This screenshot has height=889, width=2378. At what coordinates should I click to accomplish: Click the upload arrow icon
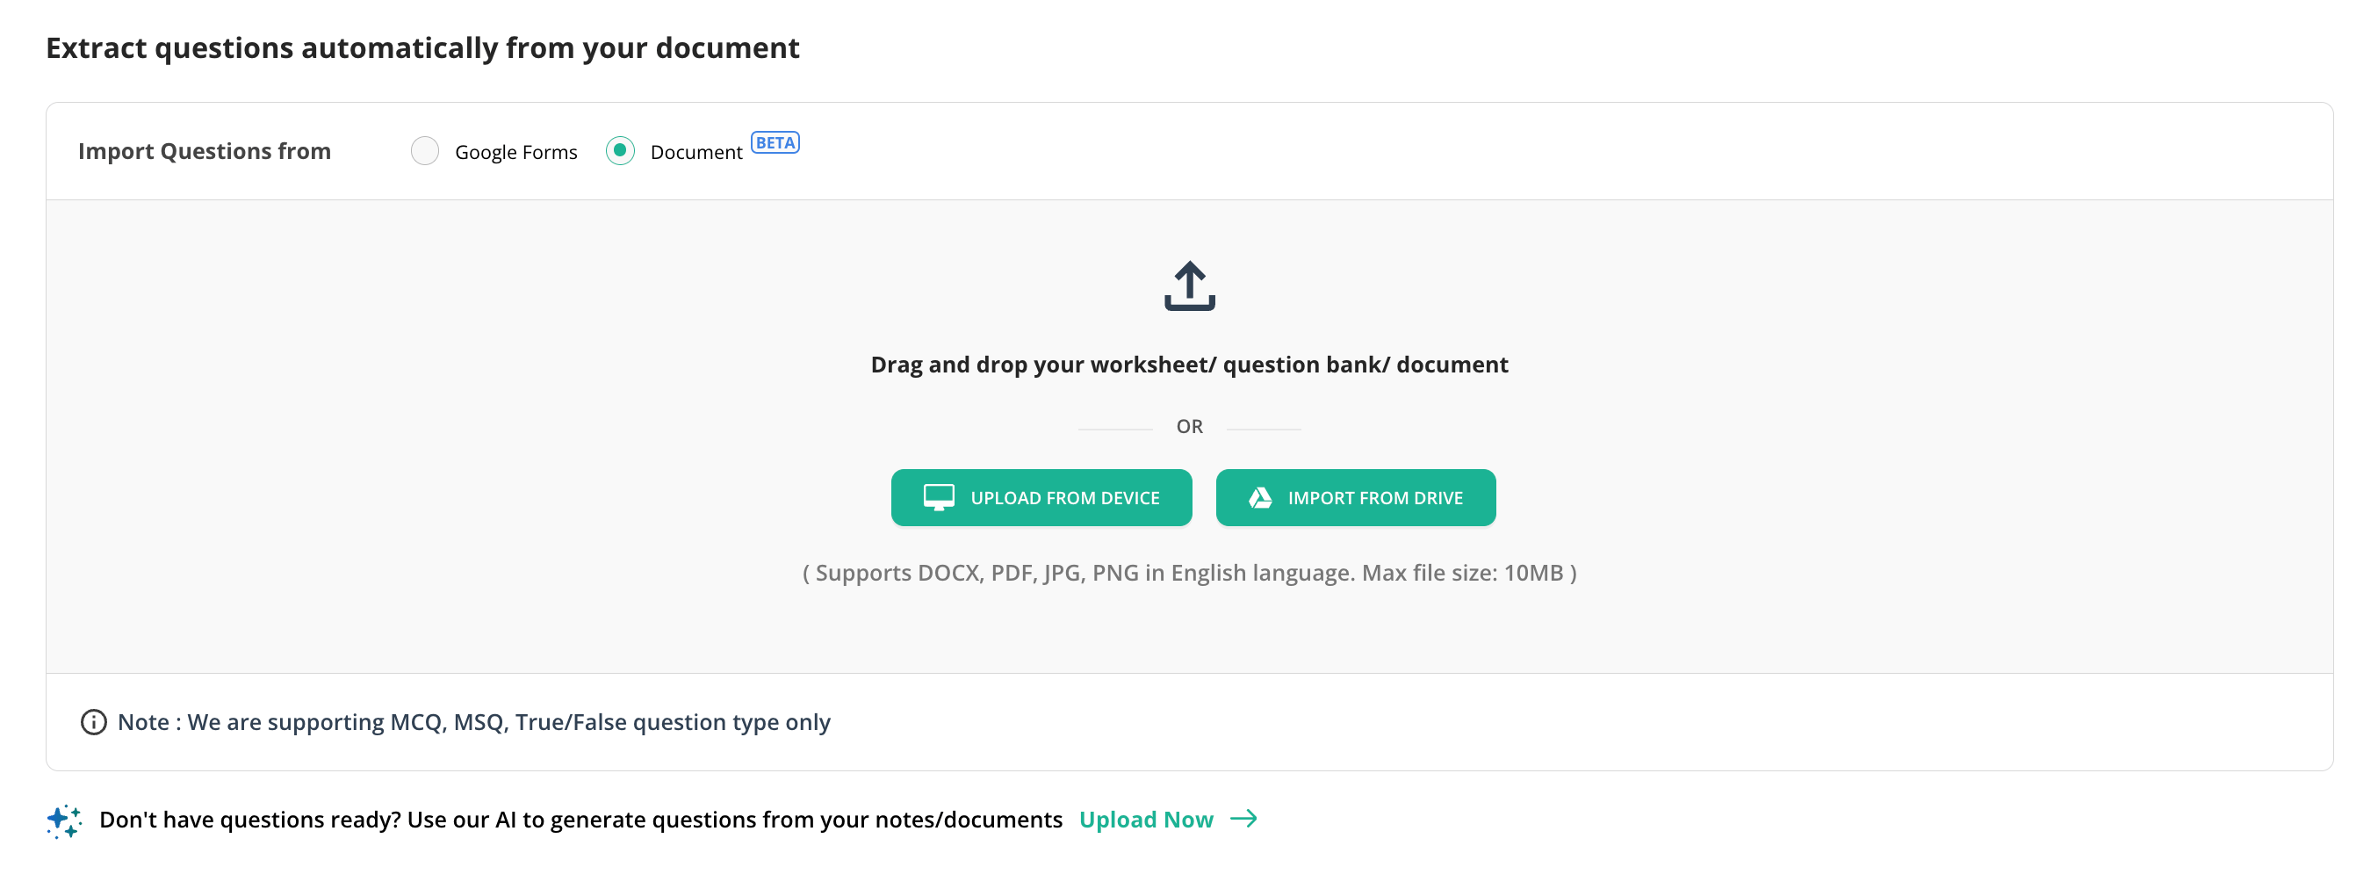(x=1189, y=285)
